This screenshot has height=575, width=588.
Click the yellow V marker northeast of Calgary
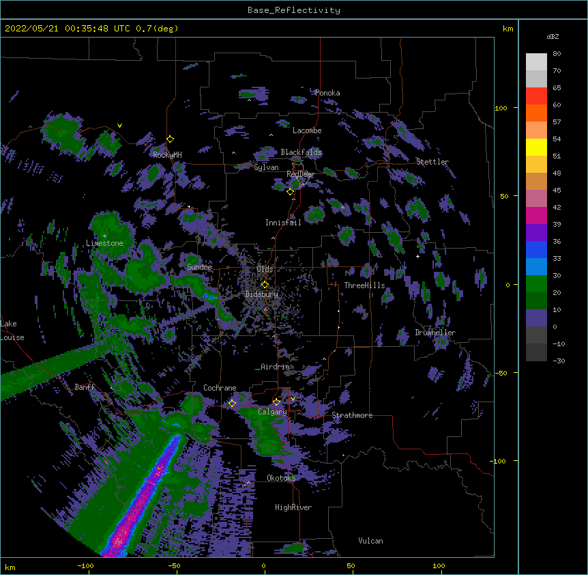tap(293, 399)
